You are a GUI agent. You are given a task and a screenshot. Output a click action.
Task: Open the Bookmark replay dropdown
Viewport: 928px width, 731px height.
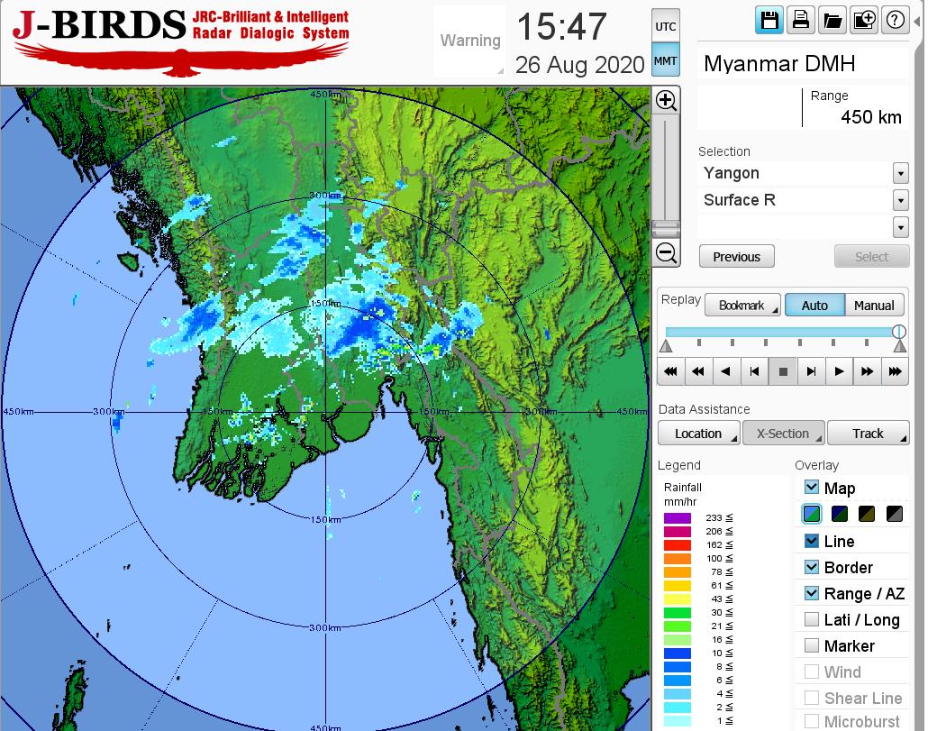click(742, 306)
